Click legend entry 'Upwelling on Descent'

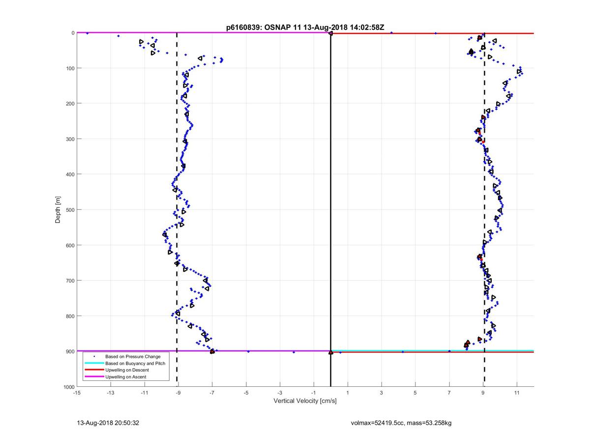127,370
